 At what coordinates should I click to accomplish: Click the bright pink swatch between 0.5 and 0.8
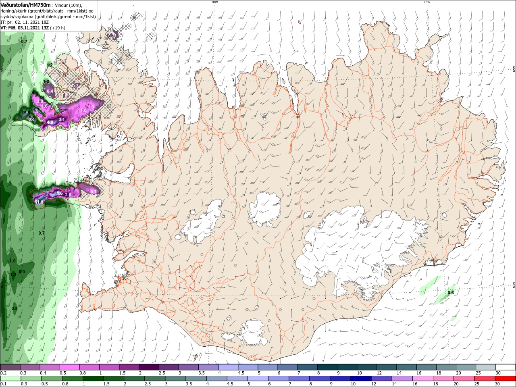[69, 367]
